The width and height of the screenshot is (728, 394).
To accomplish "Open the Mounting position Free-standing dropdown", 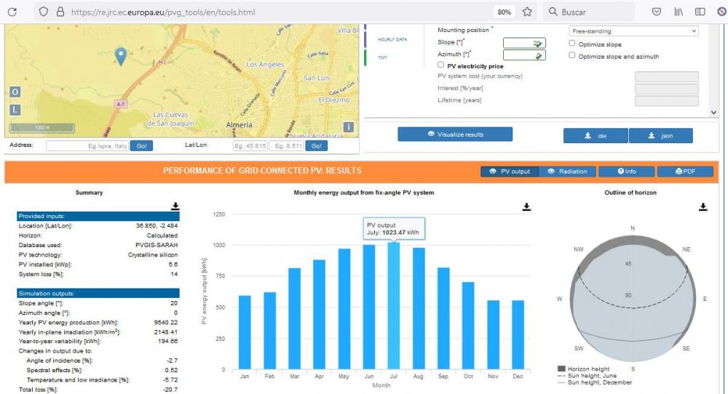I will (x=633, y=31).
